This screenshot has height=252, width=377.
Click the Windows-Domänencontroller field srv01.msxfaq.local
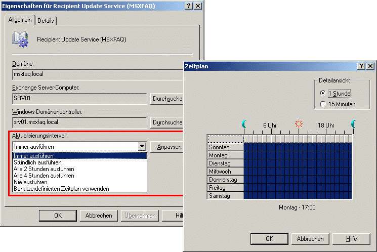click(79, 122)
